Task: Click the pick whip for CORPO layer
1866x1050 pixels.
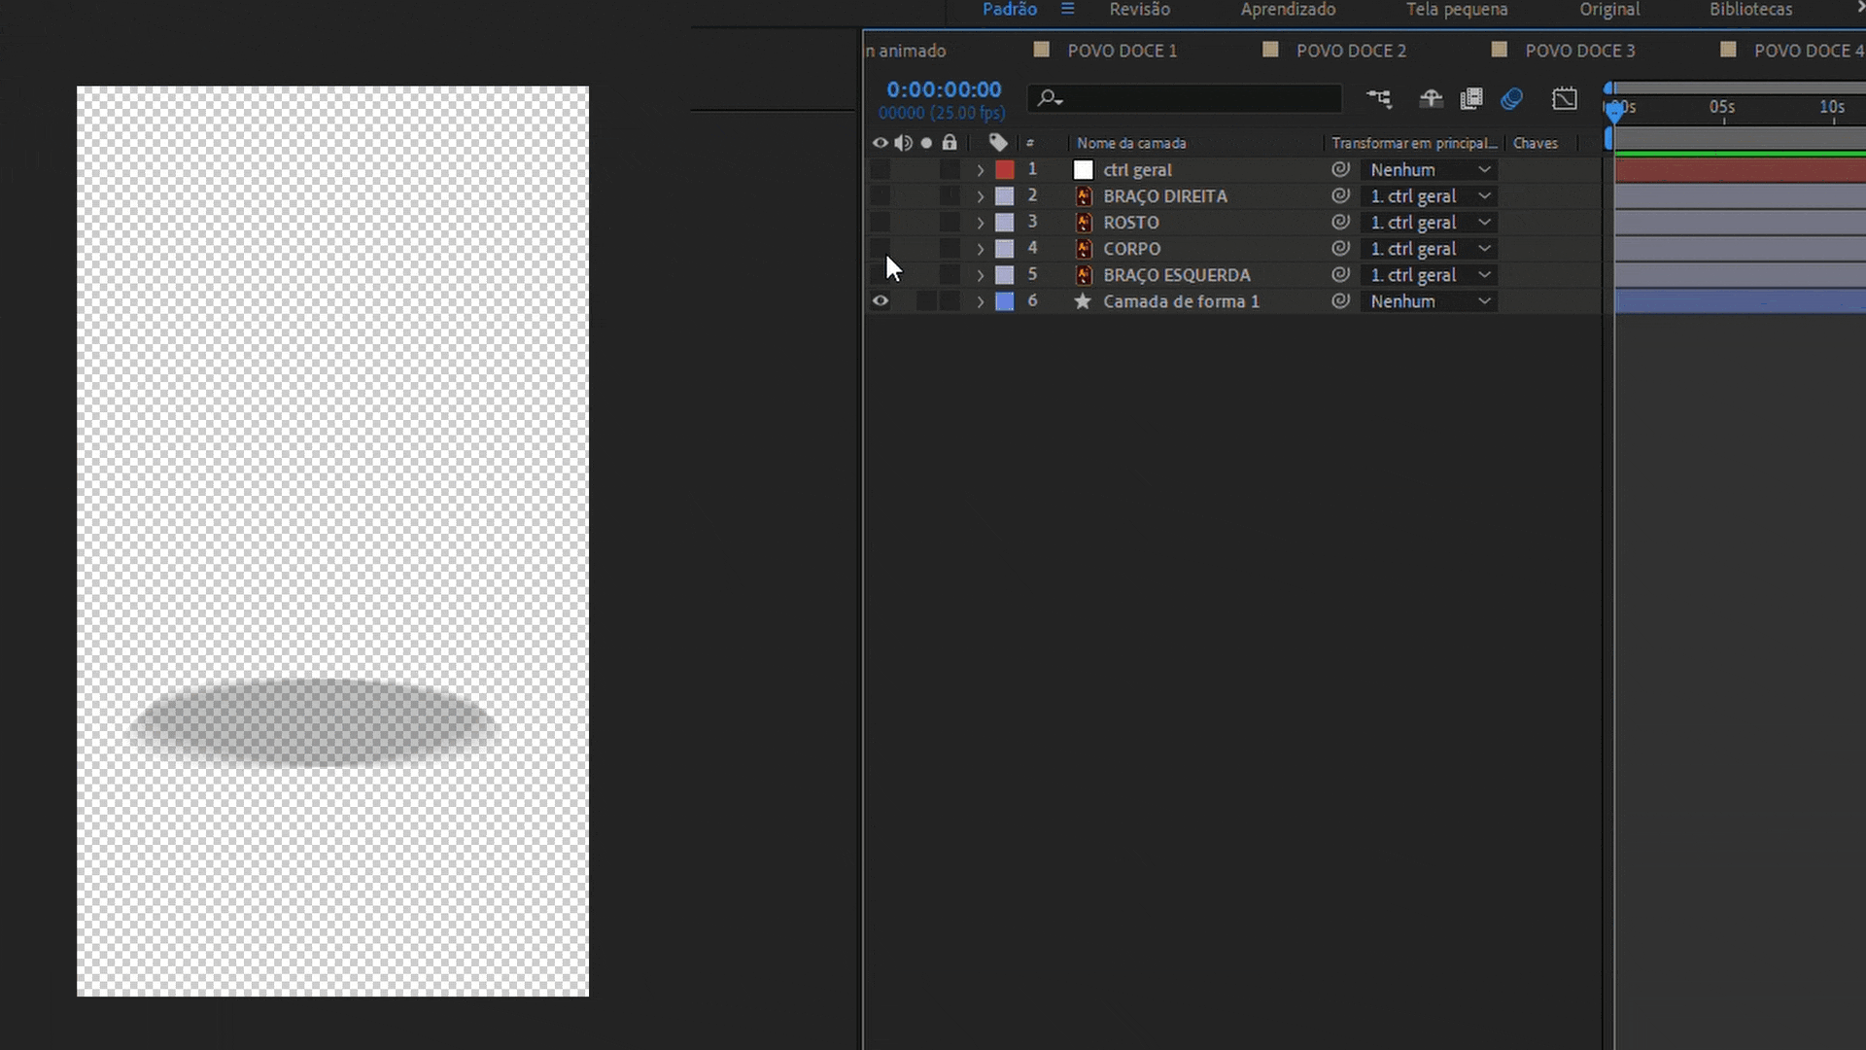Action: pyautogui.click(x=1340, y=249)
